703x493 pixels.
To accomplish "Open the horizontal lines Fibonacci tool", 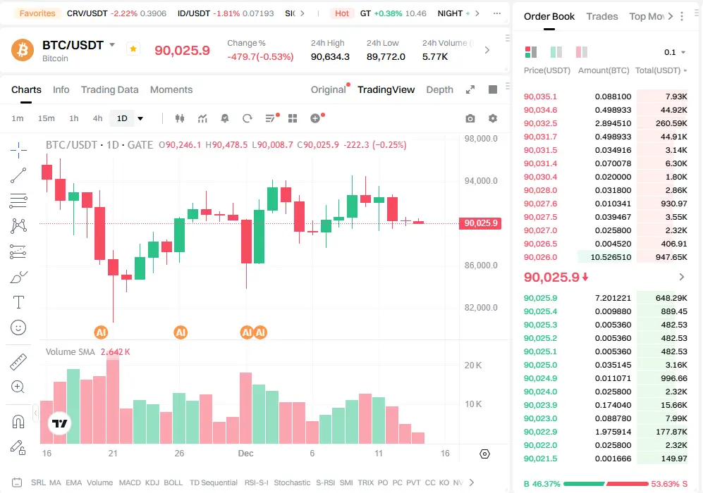I will tap(18, 201).
